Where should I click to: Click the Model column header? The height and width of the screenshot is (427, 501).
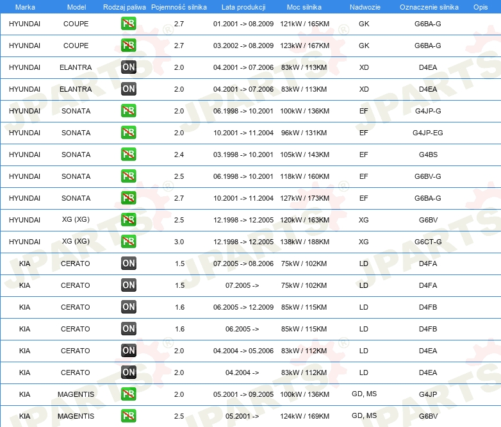click(76, 7)
